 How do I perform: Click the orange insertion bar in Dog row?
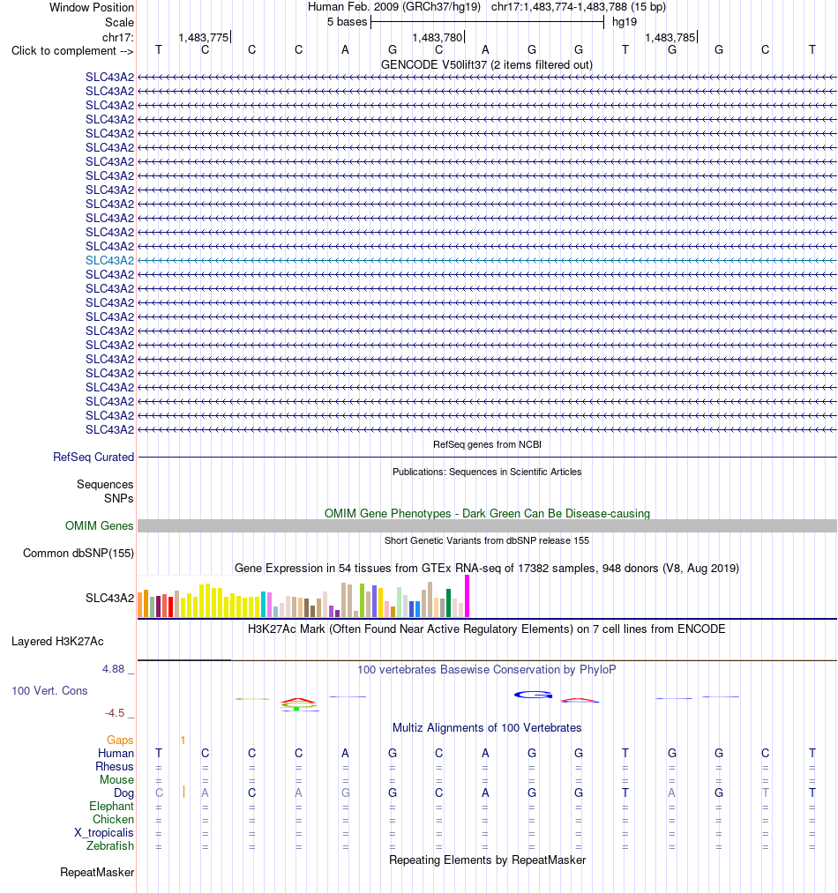(x=183, y=793)
